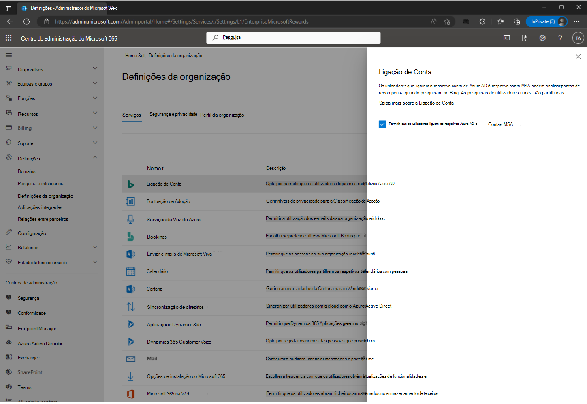Open Domains in the Definições submenu

27,171
